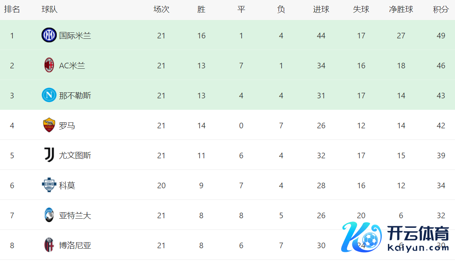This screenshot has width=455, height=261.
Task: Click the 排名 column header
Action: (12, 10)
